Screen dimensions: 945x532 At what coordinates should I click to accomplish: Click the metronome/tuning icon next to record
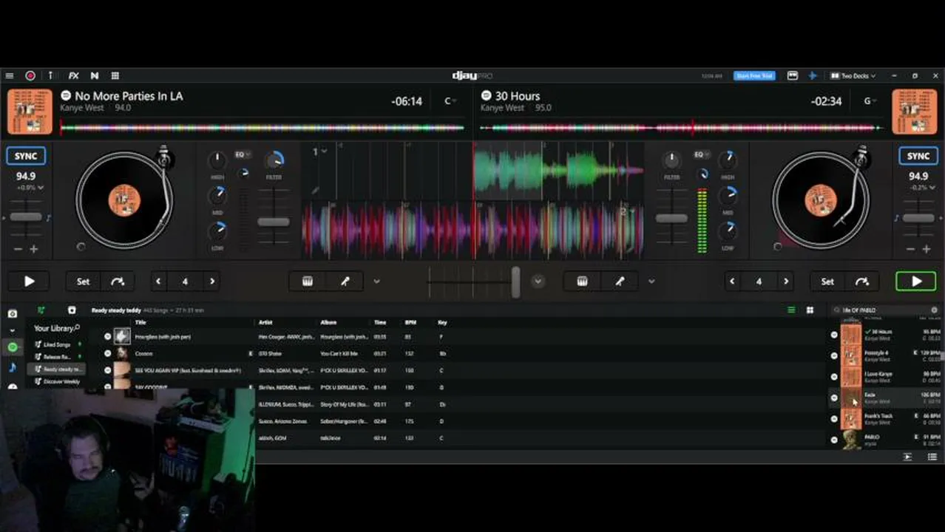pyautogui.click(x=51, y=75)
